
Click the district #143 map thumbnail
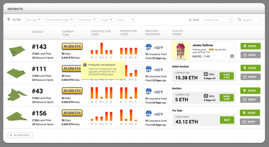(17, 50)
